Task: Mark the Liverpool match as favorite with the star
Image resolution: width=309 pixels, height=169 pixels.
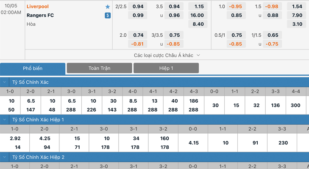Action: 108,7
